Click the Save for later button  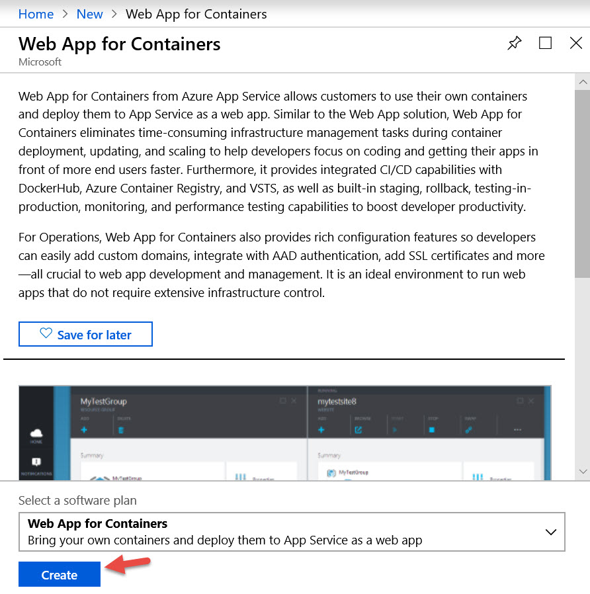coord(85,334)
